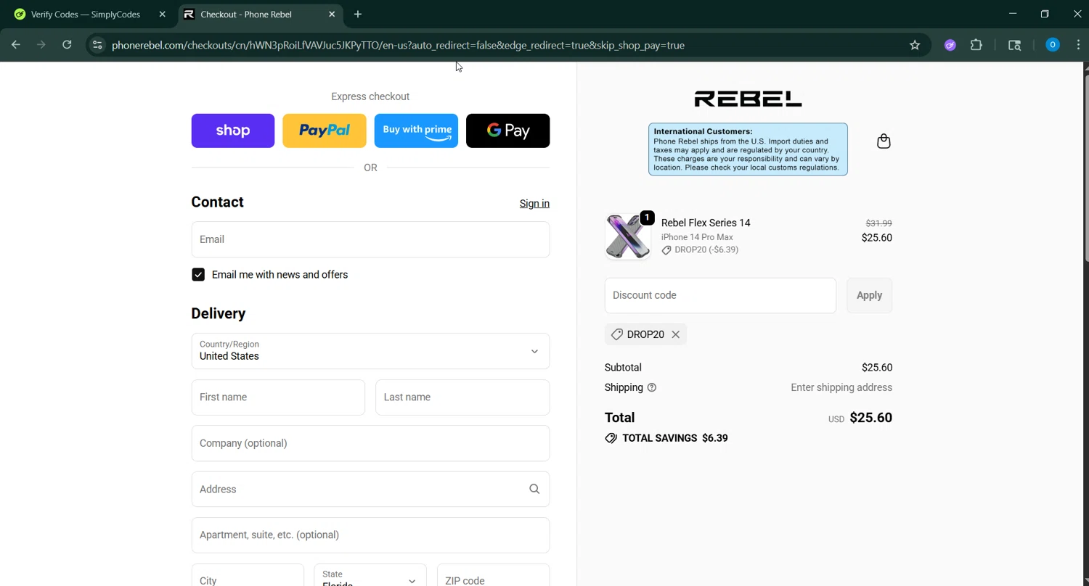Viewport: 1089px width, 586px height.
Task: Pay with Shop Pay button
Action: point(233,131)
